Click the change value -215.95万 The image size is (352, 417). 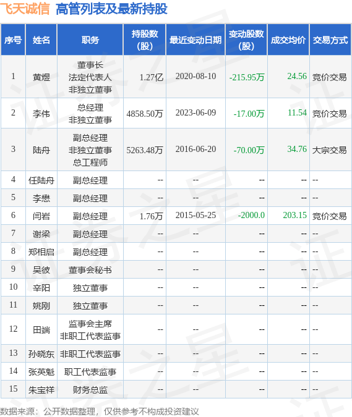(x=247, y=77)
